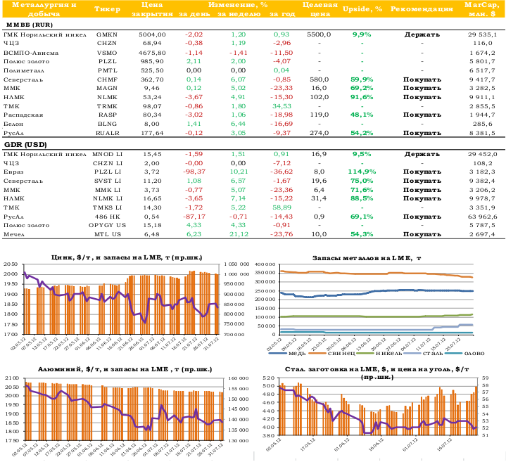This screenshot has width=506, height=462.
Task: Click the 'Целевая цена' column header
Action: tap(320, 9)
